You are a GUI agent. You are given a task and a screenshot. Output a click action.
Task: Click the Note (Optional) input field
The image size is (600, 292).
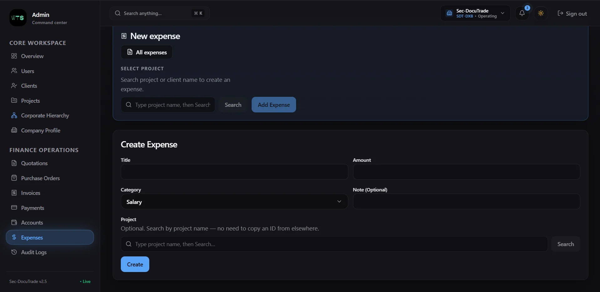coord(466,201)
